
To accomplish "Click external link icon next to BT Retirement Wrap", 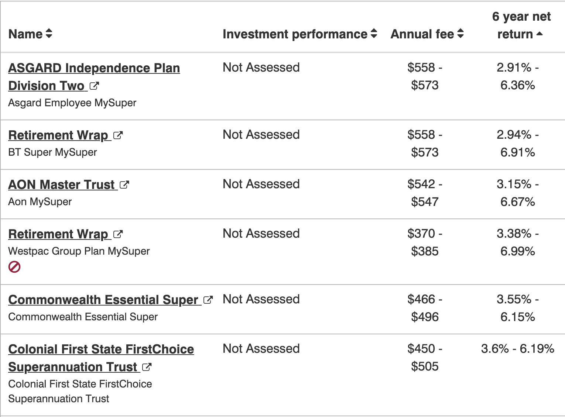I will pyautogui.click(x=118, y=135).
